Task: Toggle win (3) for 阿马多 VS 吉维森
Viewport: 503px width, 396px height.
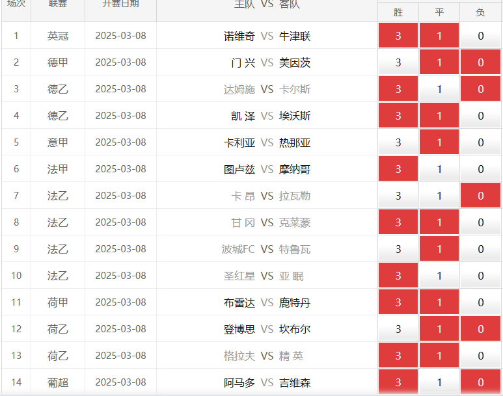Action: pyautogui.click(x=398, y=382)
